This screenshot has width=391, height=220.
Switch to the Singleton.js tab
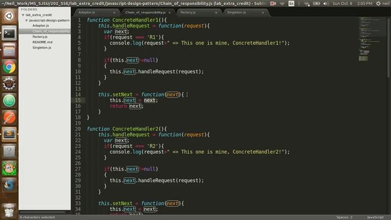(236, 12)
